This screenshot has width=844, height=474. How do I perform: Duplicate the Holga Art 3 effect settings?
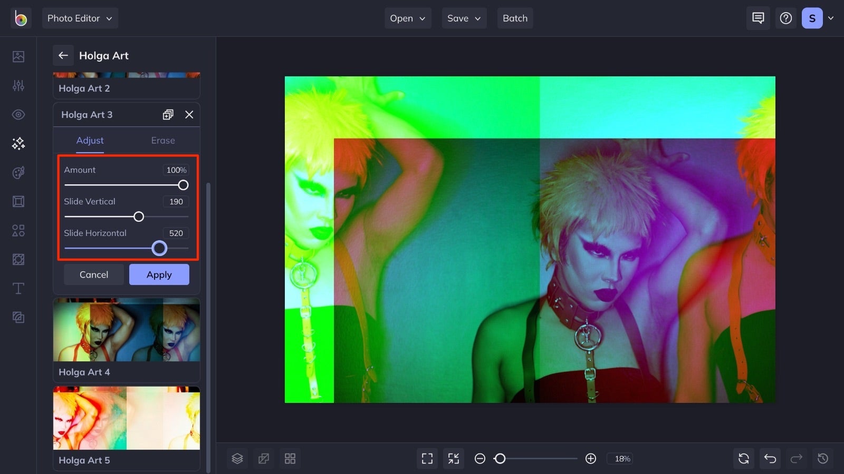[x=168, y=114]
